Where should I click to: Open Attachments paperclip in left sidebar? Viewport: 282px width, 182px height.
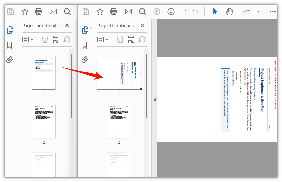10,60
